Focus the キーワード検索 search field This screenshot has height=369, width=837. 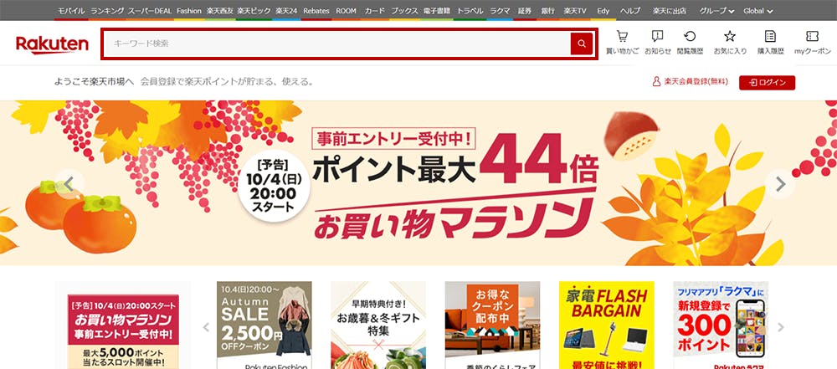coord(336,44)
